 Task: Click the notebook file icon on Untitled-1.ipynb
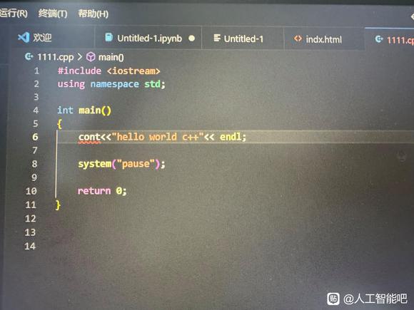108,38
